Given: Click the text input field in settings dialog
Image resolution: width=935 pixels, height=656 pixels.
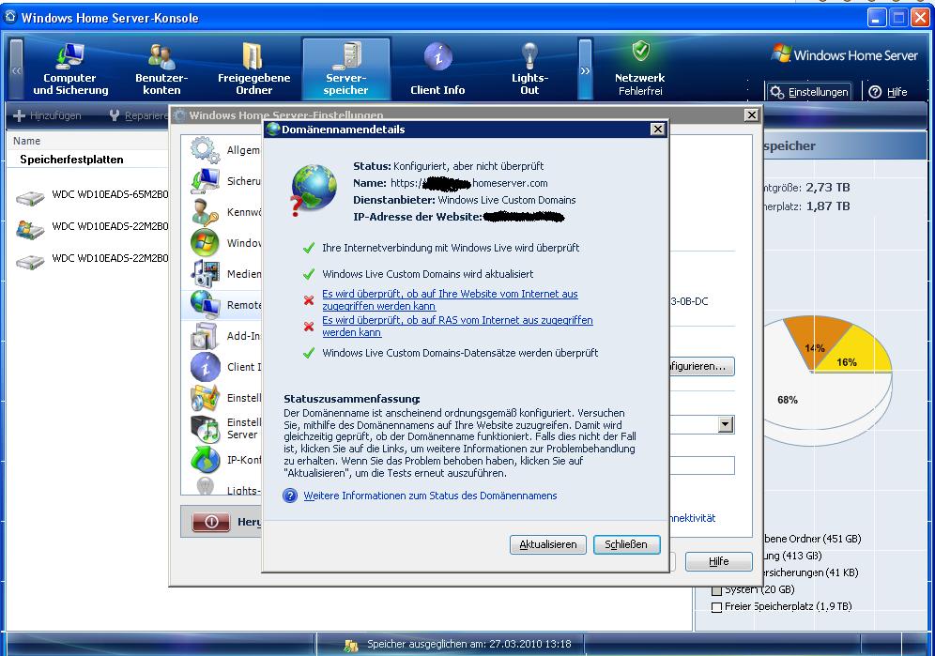Looking at the screenshot, I should pyautogui.click(x=702, y=465).
